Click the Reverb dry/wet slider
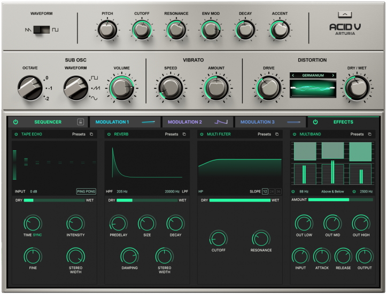The width and height of the screenshot is (387, 294). tap(147, 200)
